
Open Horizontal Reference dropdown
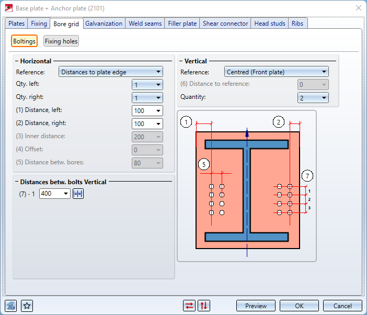[110, 72]
